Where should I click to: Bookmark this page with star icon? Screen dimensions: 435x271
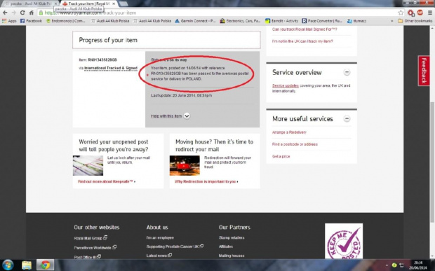pyautogui.click(x=401, y=13)
